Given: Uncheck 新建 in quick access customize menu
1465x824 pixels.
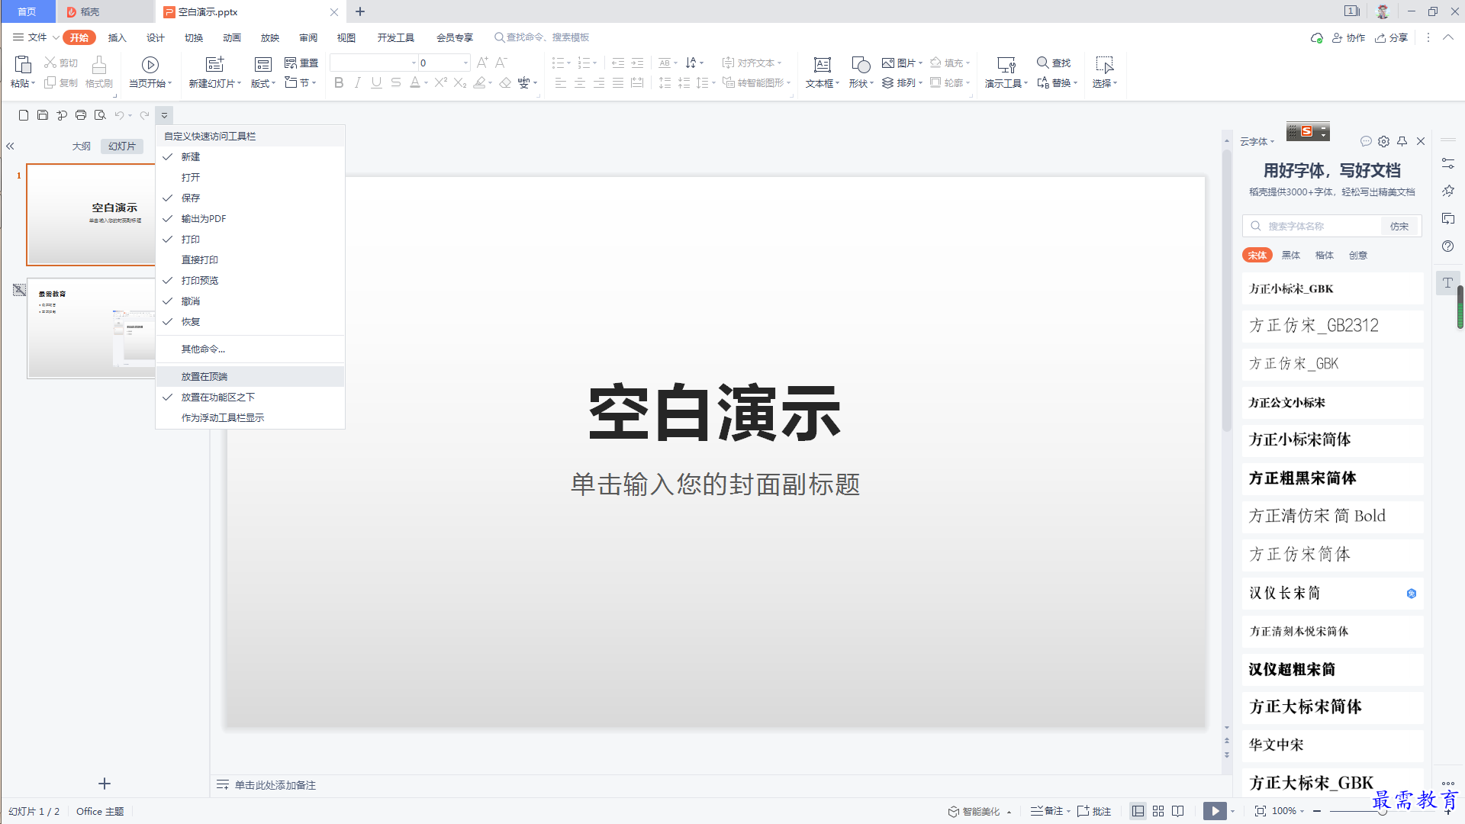Looking at the screenshot, I should tap(250, 156).
